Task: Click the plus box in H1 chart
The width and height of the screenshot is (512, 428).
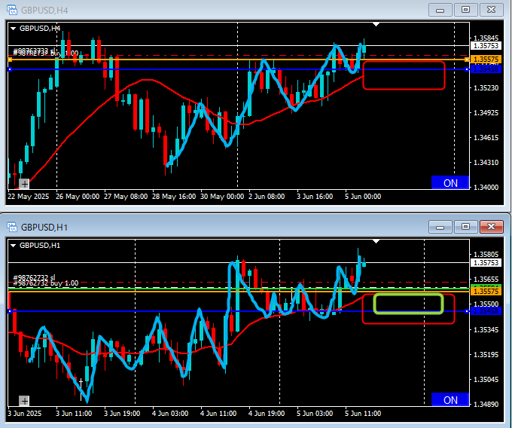Action: [x=24, y=401]
